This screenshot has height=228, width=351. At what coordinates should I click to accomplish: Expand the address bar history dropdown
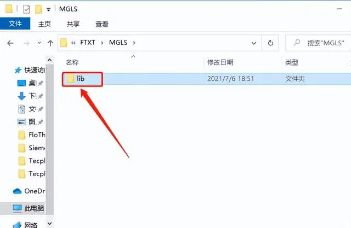(x=253, y=43)
